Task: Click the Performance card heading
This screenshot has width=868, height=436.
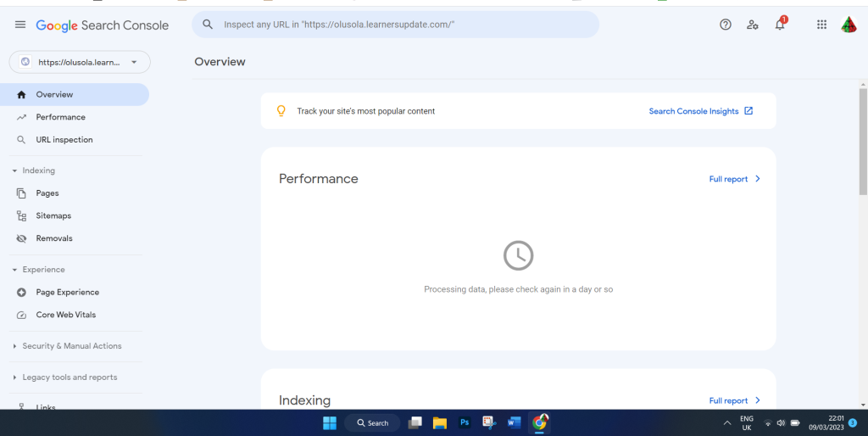Action: tap(319, 179)
